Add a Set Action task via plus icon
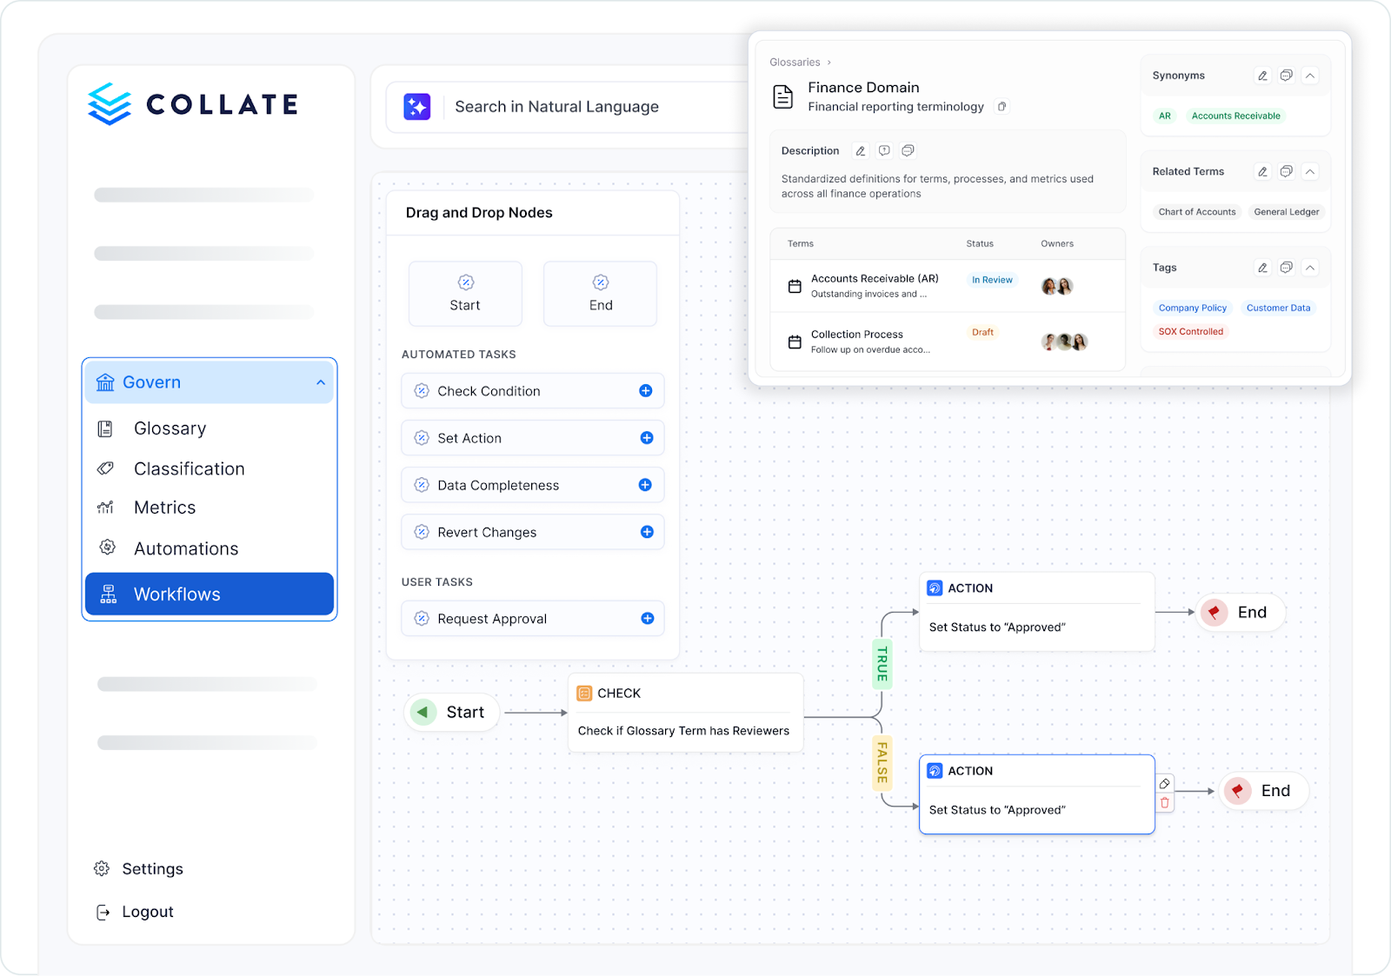The width and height of the screenshot is (1391, 976). coord(647,438)
